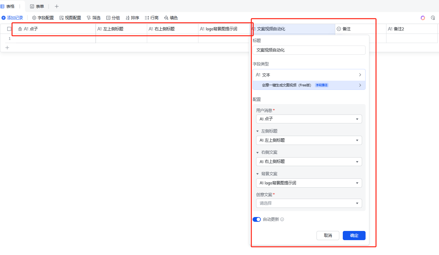Open the 填色 fill color option
Viewport: 439px width, 255px height.
(171, 18)
